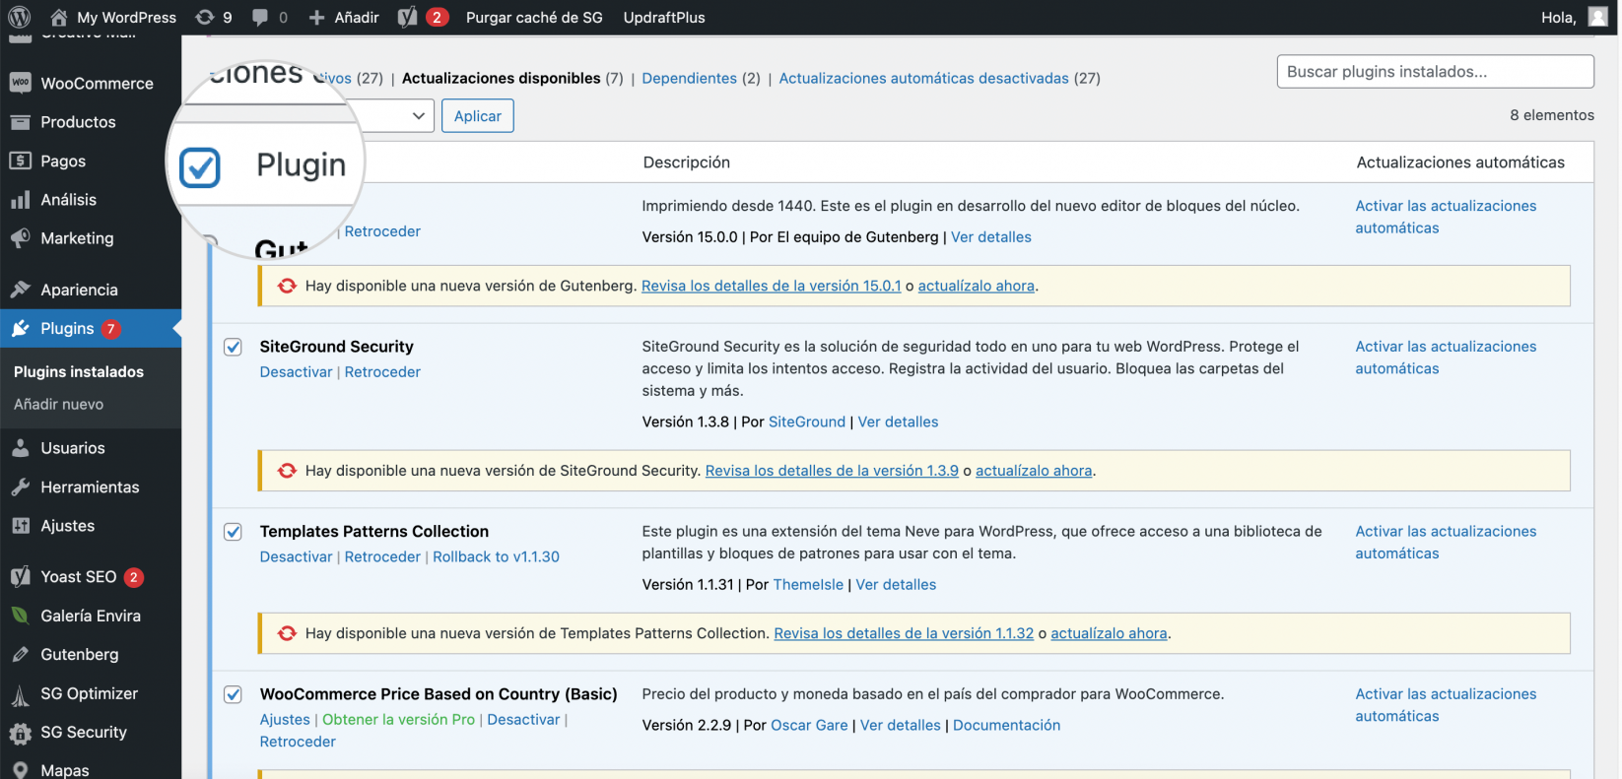This screenshot has height=779, width=1622.
Task: Select Añadir nuevo under Plugins
Action: [58, 404]
